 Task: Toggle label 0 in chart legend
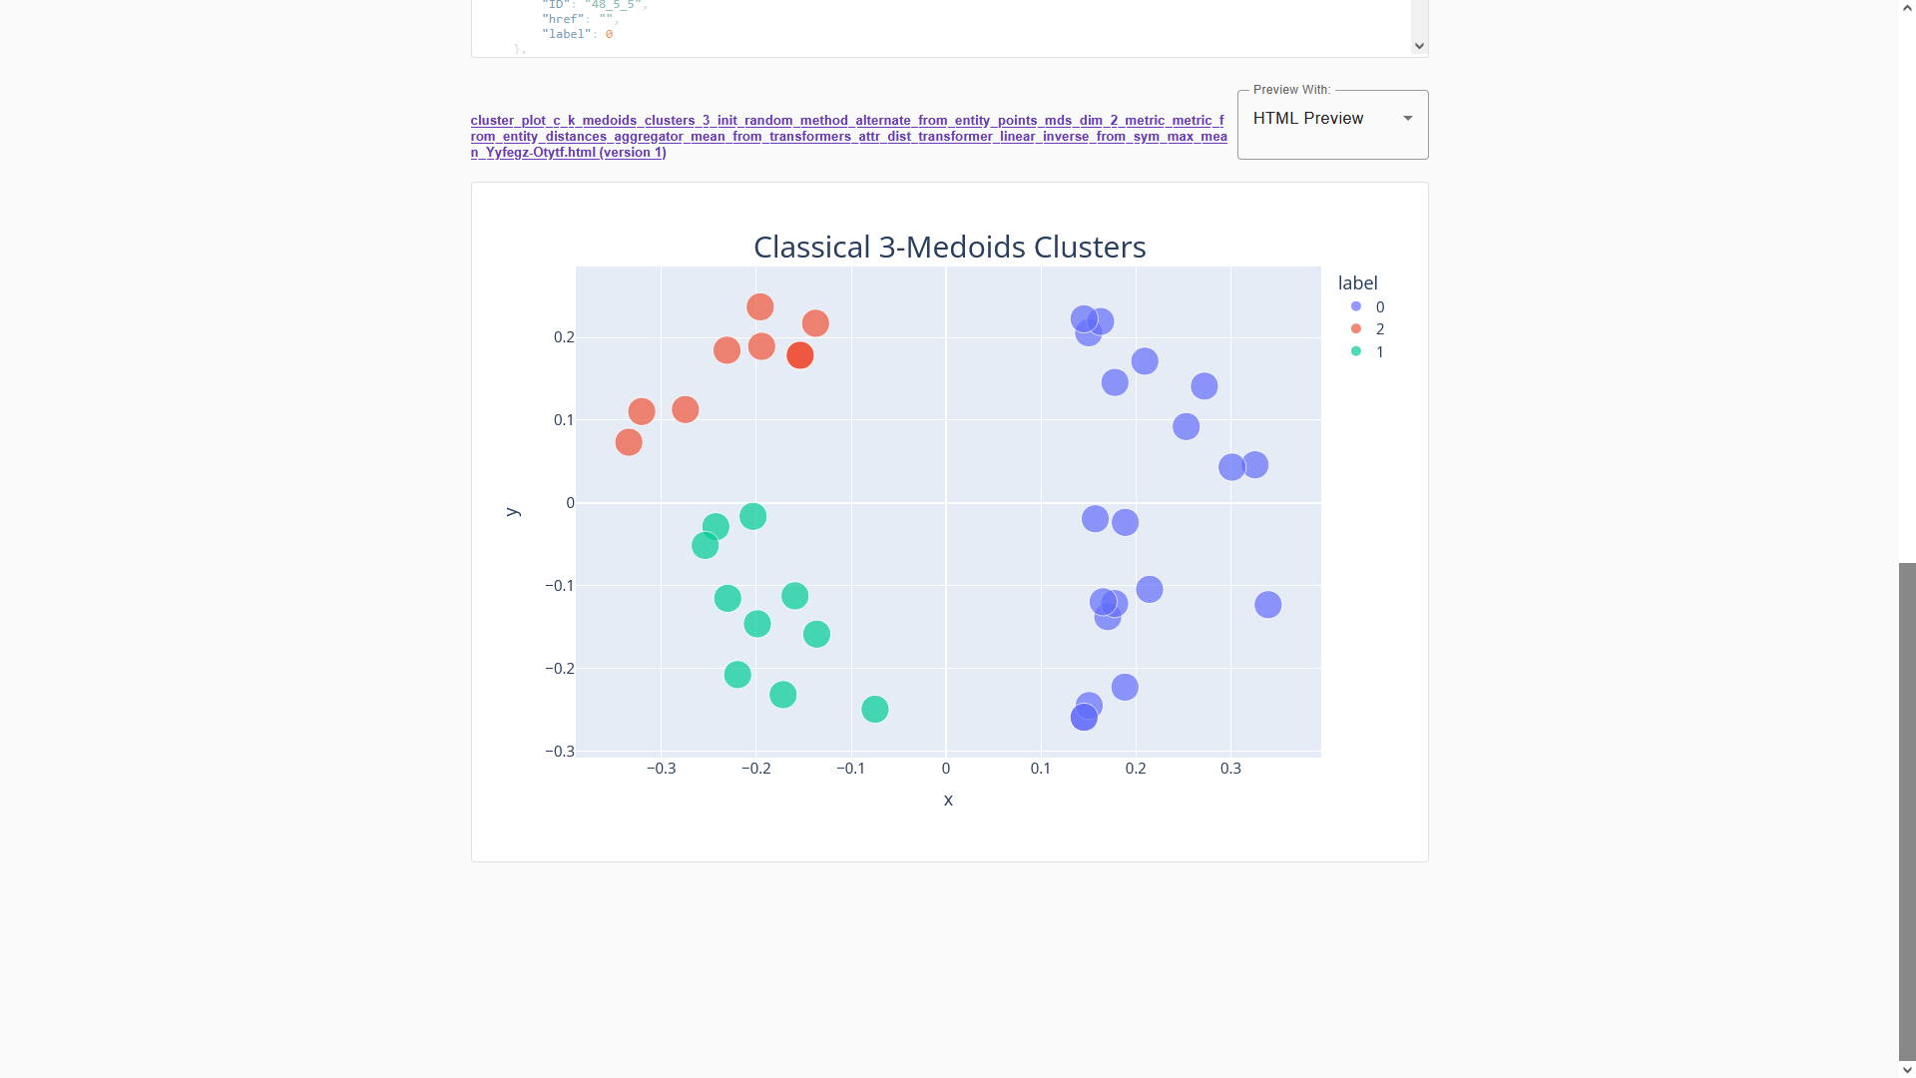pyautogui.click(x=1367, y=306)
